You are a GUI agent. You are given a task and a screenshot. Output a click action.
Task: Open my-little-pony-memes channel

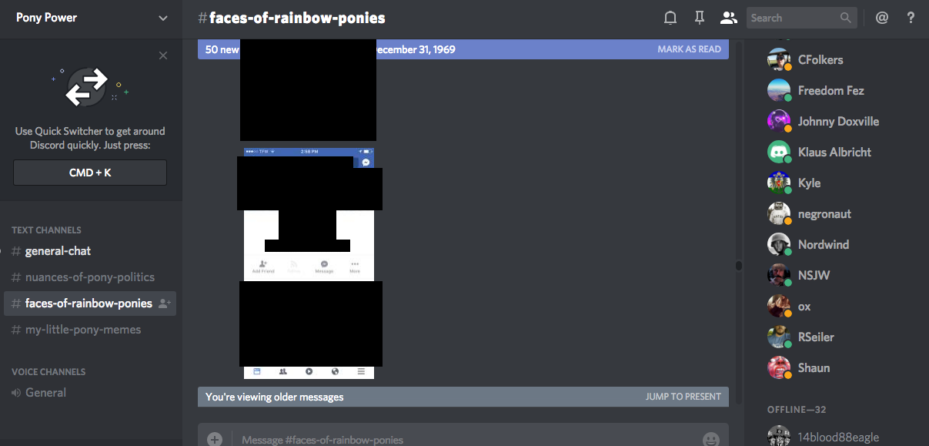pyautogui.click(x=83, y=330)
